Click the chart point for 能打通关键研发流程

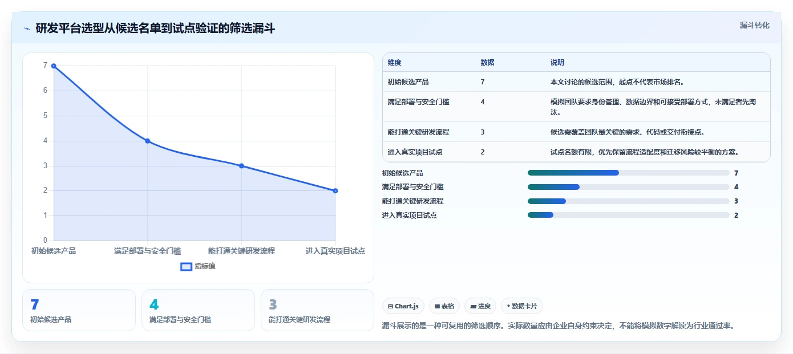tap(241, 166)
